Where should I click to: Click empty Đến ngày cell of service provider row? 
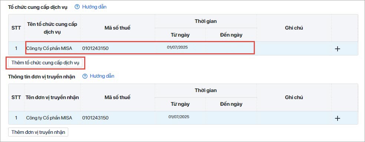pyautogui.click(x=231, y=48)
